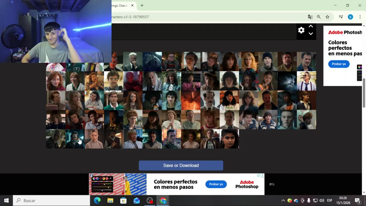Viewport: 366px width, 206px height.
Task: Open a new Chrome tab
Action: pos(142,5)
